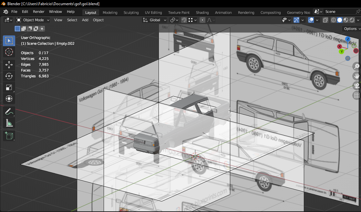Click the blue Z axis gizmo circle
361x212 pixels.
point(348,39)
